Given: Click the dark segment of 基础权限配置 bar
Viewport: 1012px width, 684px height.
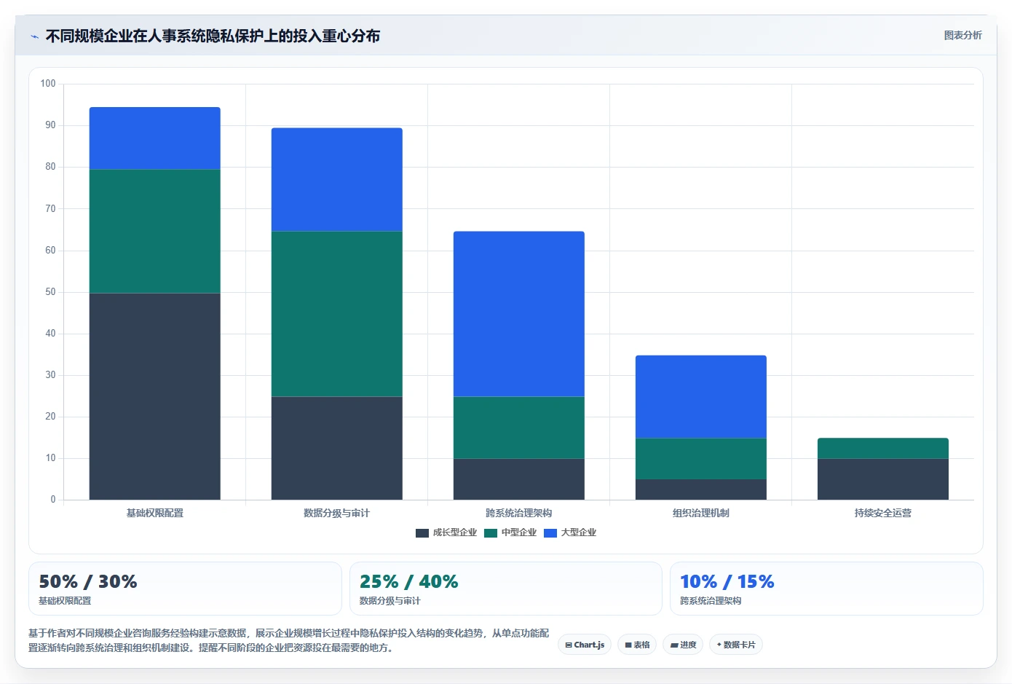Looking at the screenshot, I should pyautogui.click(x=155, y=396).
